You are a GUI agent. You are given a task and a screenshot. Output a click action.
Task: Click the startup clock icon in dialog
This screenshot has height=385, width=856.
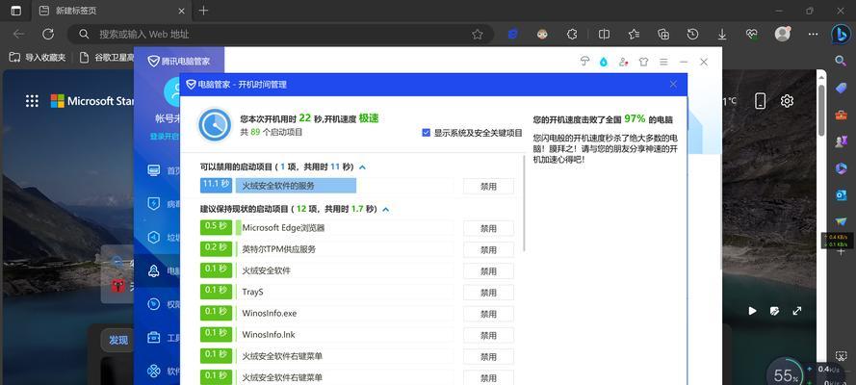(215, 125)
